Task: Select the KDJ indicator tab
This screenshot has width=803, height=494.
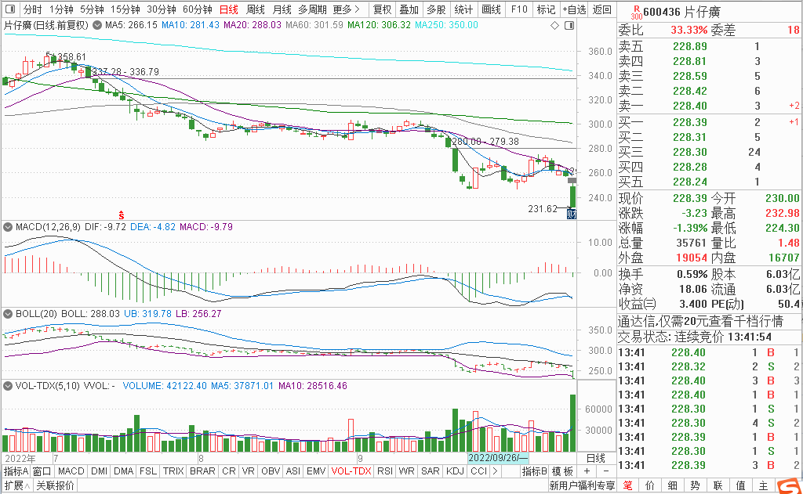Action: (x=455, y=471)
